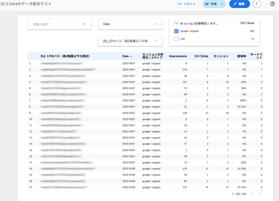Viewport: 279px width, 201px height.
Task: Click the リセット reset button
Action: tap(188, 4)
